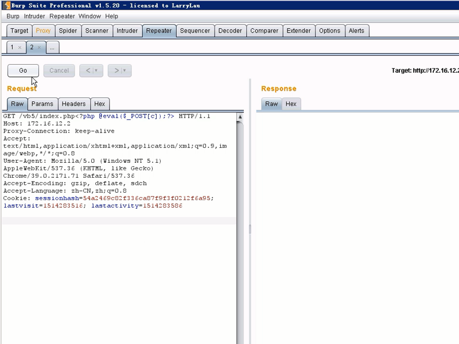
Task: Close Repeater tab 2
Action: [39, 48]
